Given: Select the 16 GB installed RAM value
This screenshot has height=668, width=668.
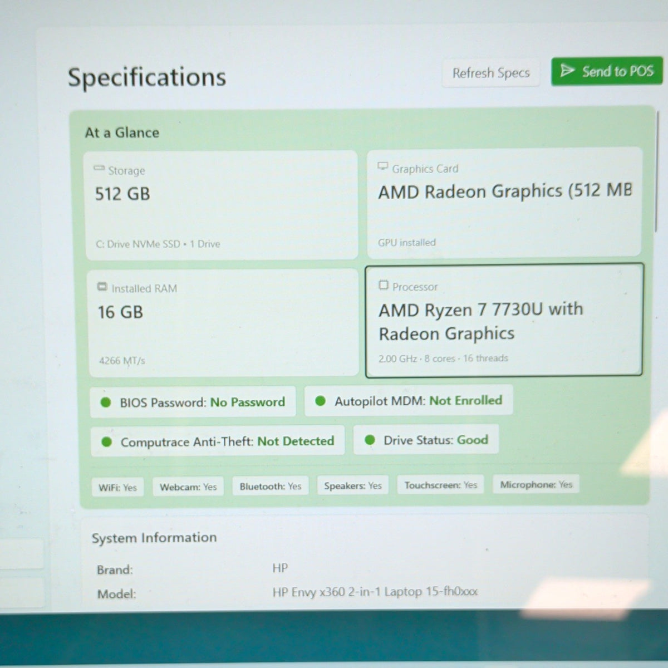Looking at the screenshot, I should [120, 312].
